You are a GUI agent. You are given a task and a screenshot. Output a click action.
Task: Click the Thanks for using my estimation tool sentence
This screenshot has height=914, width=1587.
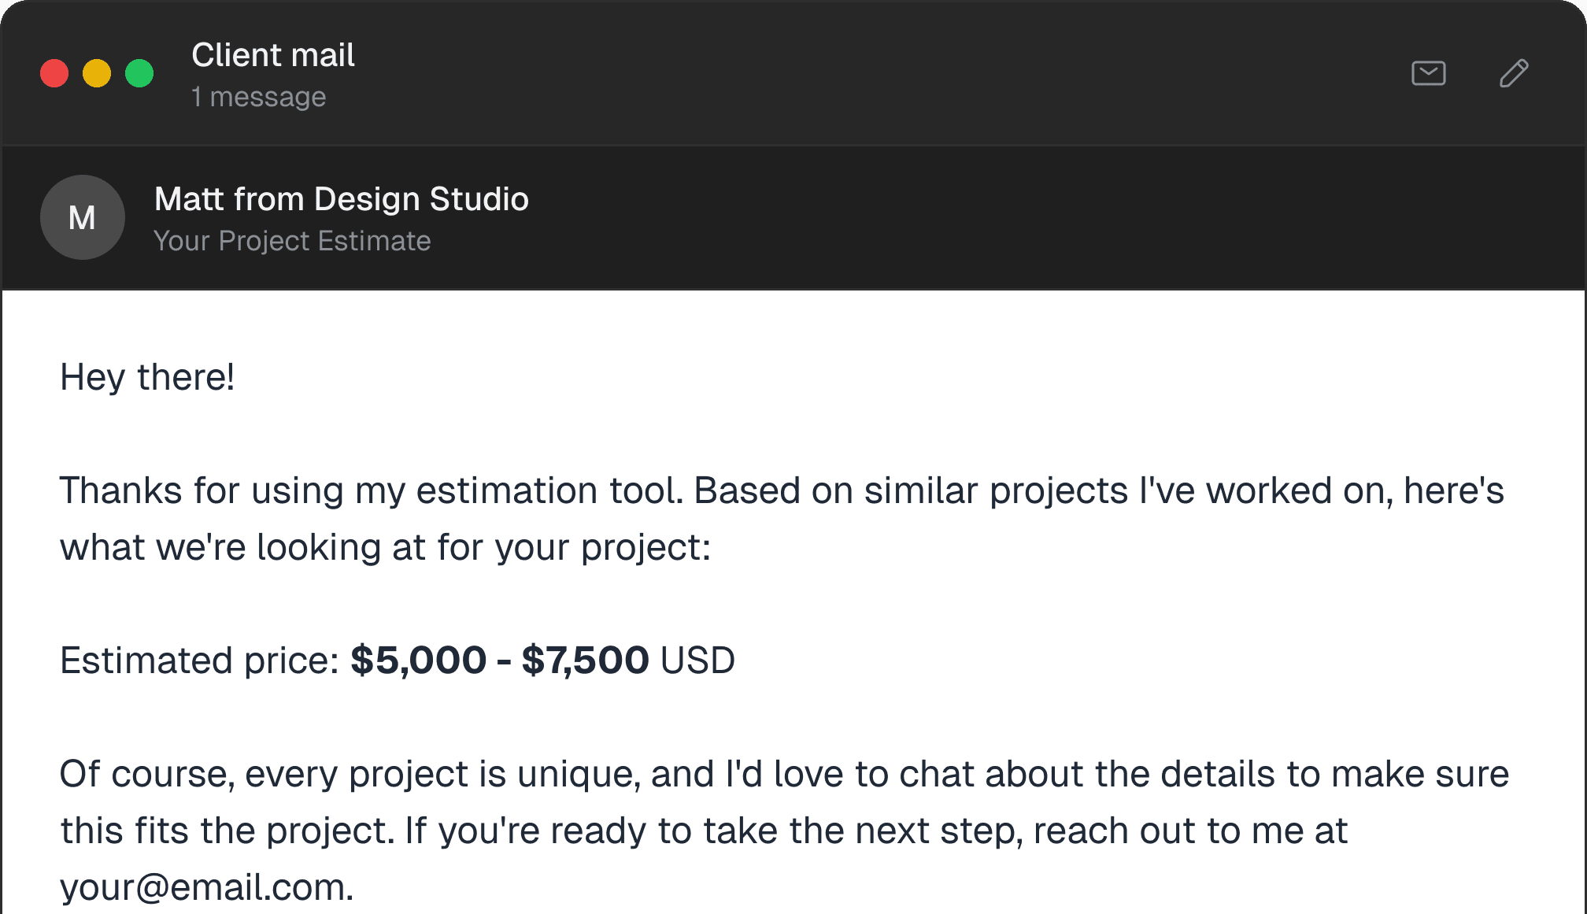click(372, 490)
